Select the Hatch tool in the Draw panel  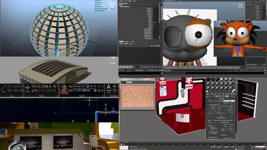coord(22,91)
